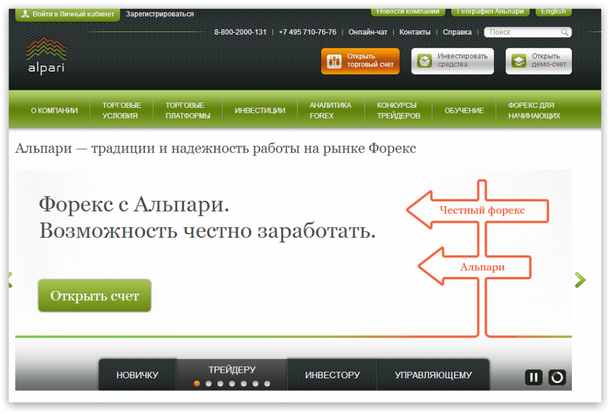
Task: Click the search magnifier icon
Action: pos(565,32)
